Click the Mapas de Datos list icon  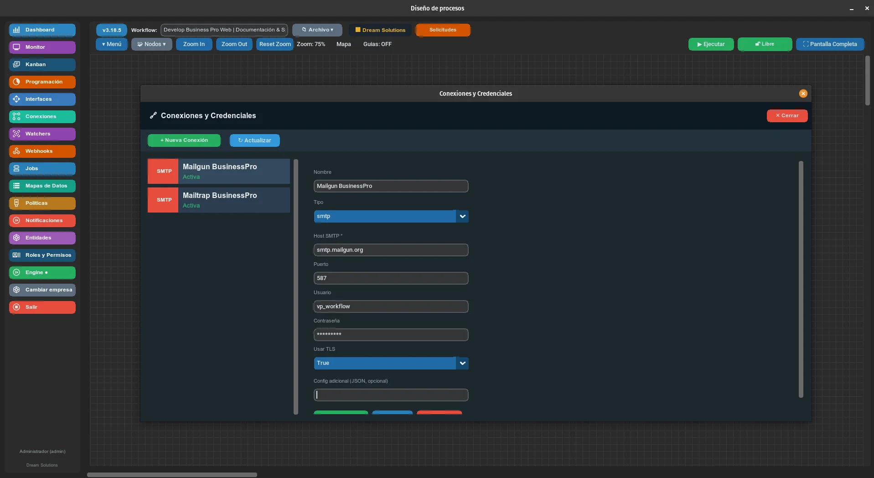[x=16, y=186]
